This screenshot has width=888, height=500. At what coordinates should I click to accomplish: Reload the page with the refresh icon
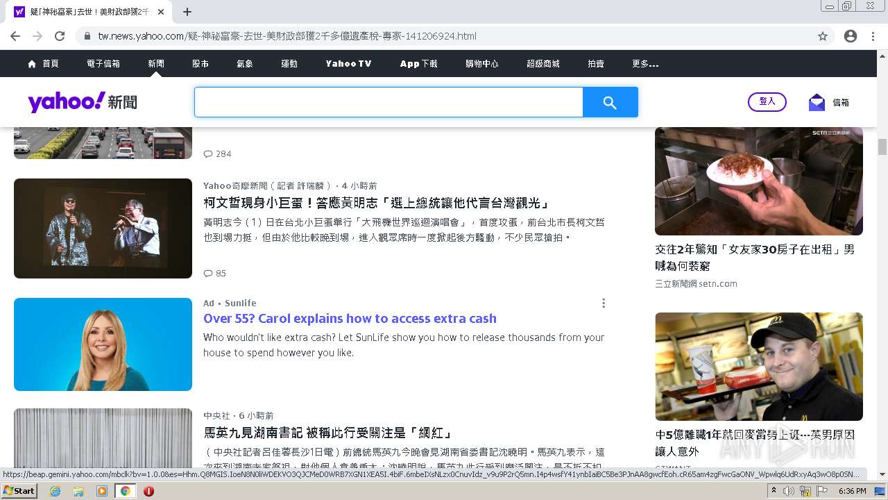(60, 36)
